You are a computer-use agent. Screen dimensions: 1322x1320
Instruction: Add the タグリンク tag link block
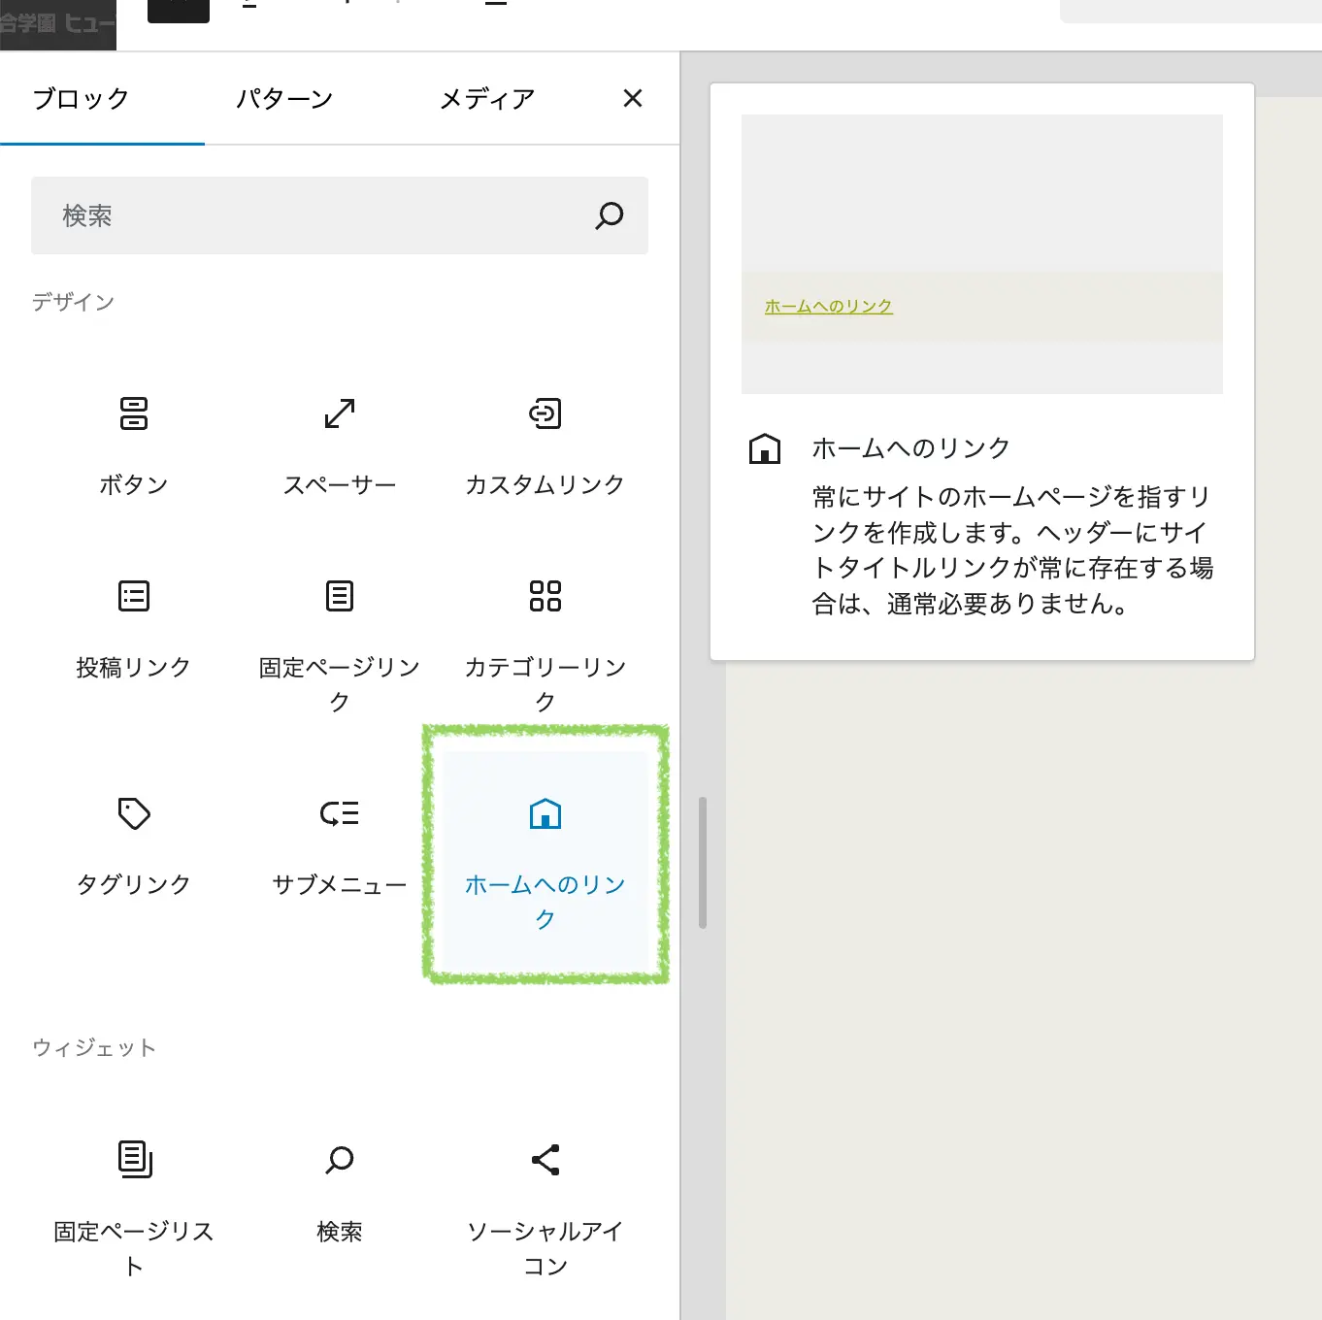134,842
